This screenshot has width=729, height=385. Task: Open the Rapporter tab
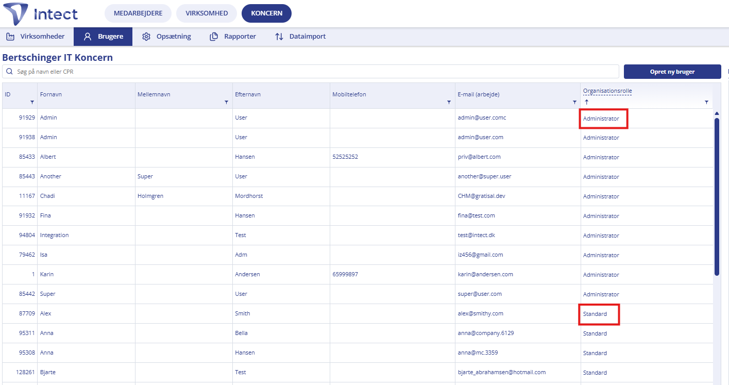233,37
